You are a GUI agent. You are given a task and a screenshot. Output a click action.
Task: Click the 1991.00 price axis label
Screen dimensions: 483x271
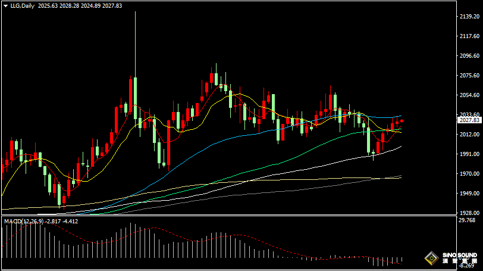(x=469, y=154)
